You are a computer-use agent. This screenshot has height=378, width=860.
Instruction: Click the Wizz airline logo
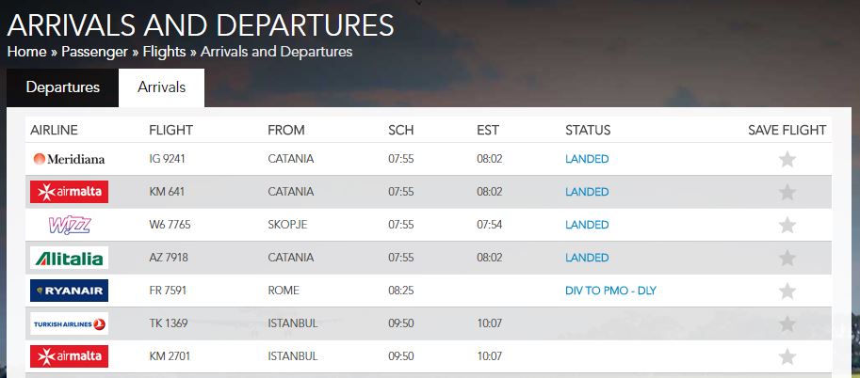click(x=70, y=225)
